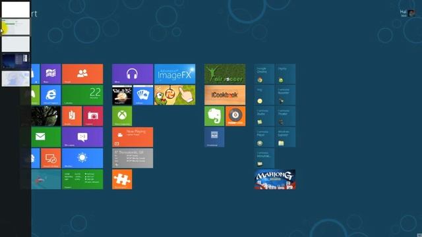The image size is (422, 237).
Task: Click the Hal user account picture
Action: pos(411,13)
